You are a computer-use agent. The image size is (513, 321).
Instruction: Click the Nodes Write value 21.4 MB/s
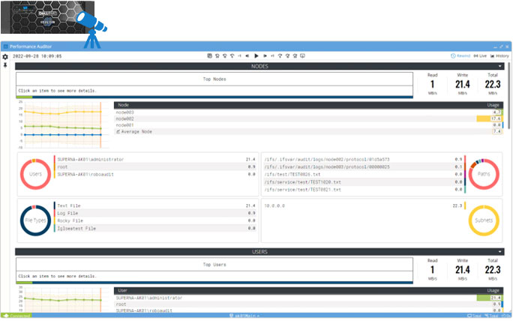pyautogui.click(x=463, y=84)
